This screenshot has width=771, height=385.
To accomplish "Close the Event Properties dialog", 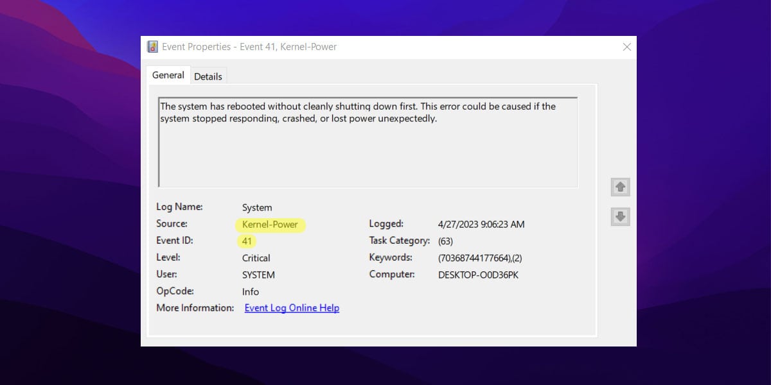I will (626, 47).
